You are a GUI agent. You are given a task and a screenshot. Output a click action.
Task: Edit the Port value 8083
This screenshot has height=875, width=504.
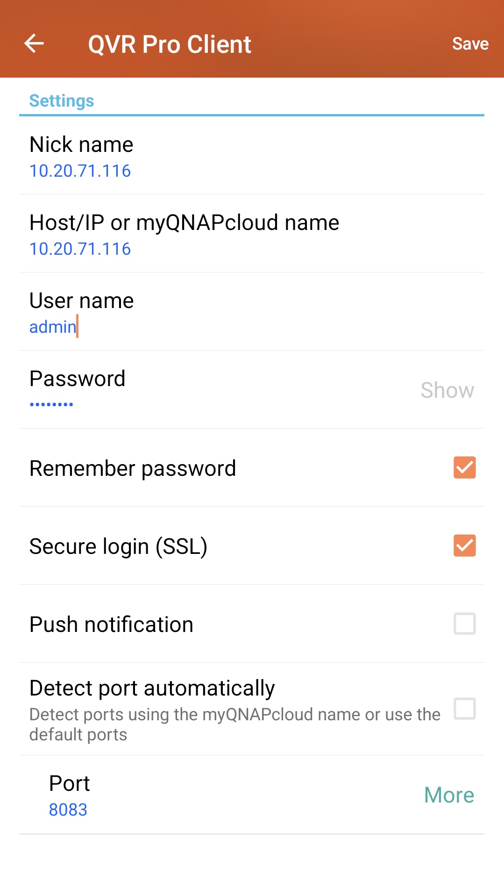click(68, 810)
